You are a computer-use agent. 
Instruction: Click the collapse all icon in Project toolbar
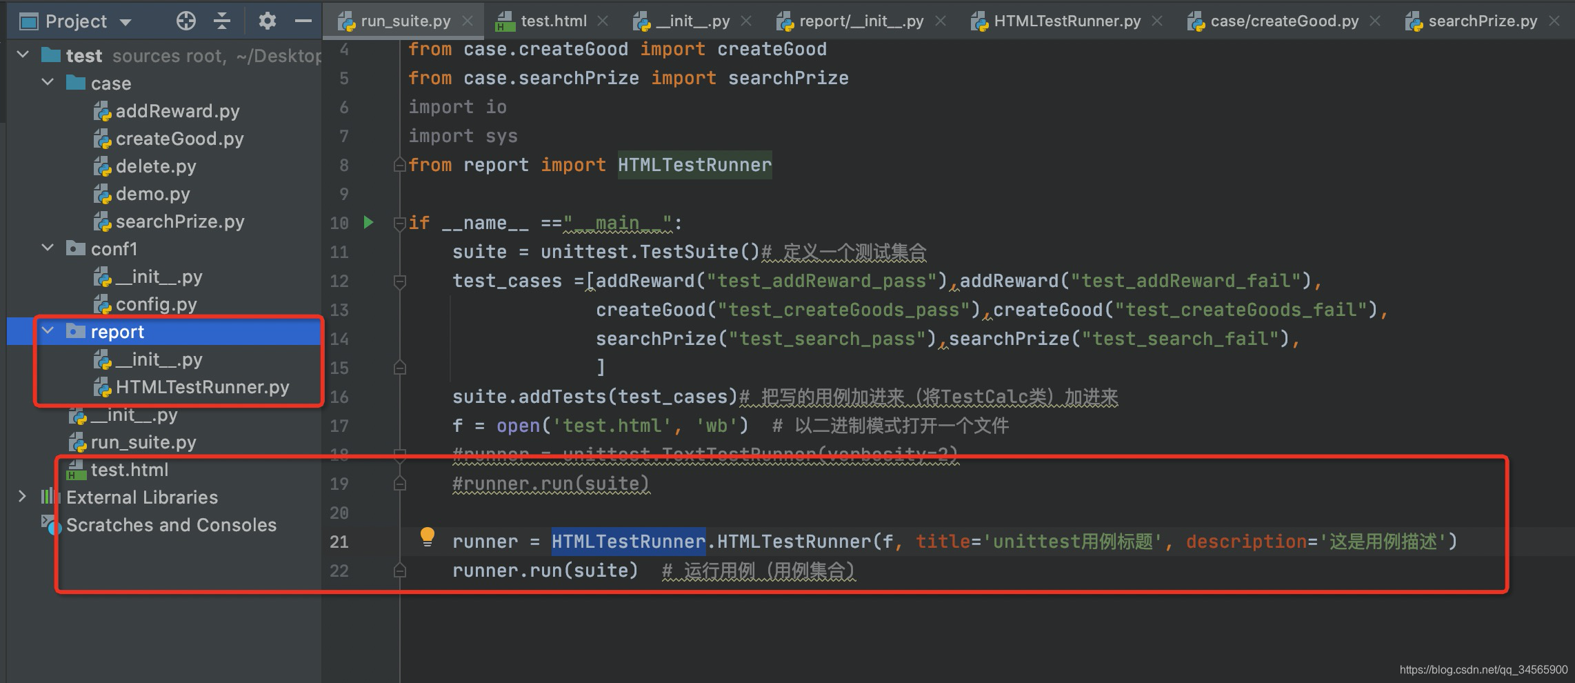[x=222, y=21]
